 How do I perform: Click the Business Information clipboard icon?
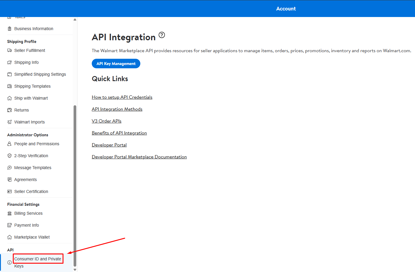pyautogui.click(x=10, y=29)
